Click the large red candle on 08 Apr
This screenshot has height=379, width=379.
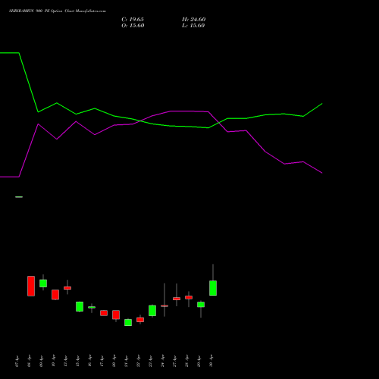[x=31, y=286]
